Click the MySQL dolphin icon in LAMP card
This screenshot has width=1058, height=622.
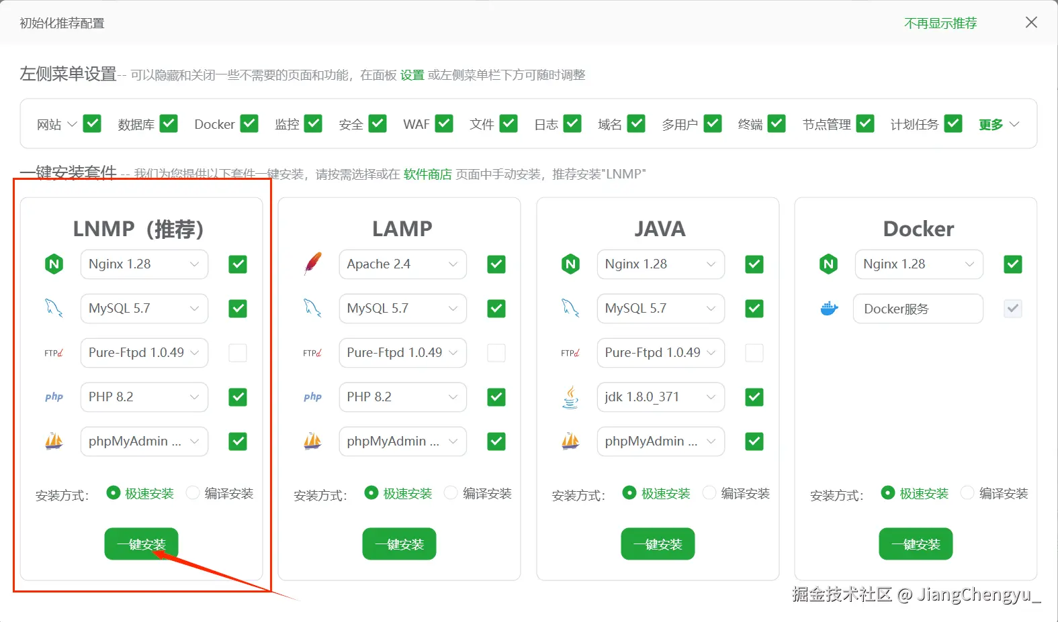point(312,309)
